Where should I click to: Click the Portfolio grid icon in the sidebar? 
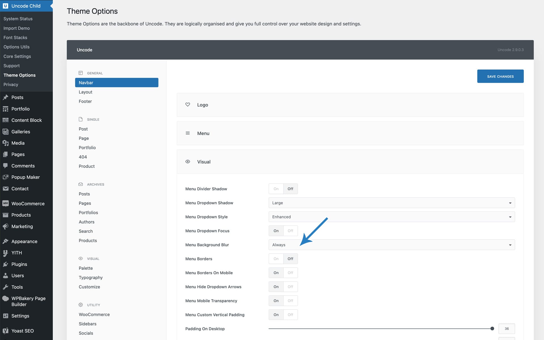point(5,109)
